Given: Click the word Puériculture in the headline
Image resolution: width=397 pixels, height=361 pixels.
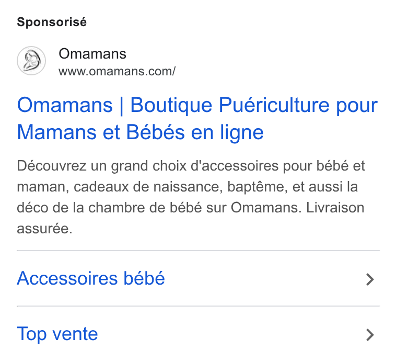Looking at the screenshot, I should point(274,105).
